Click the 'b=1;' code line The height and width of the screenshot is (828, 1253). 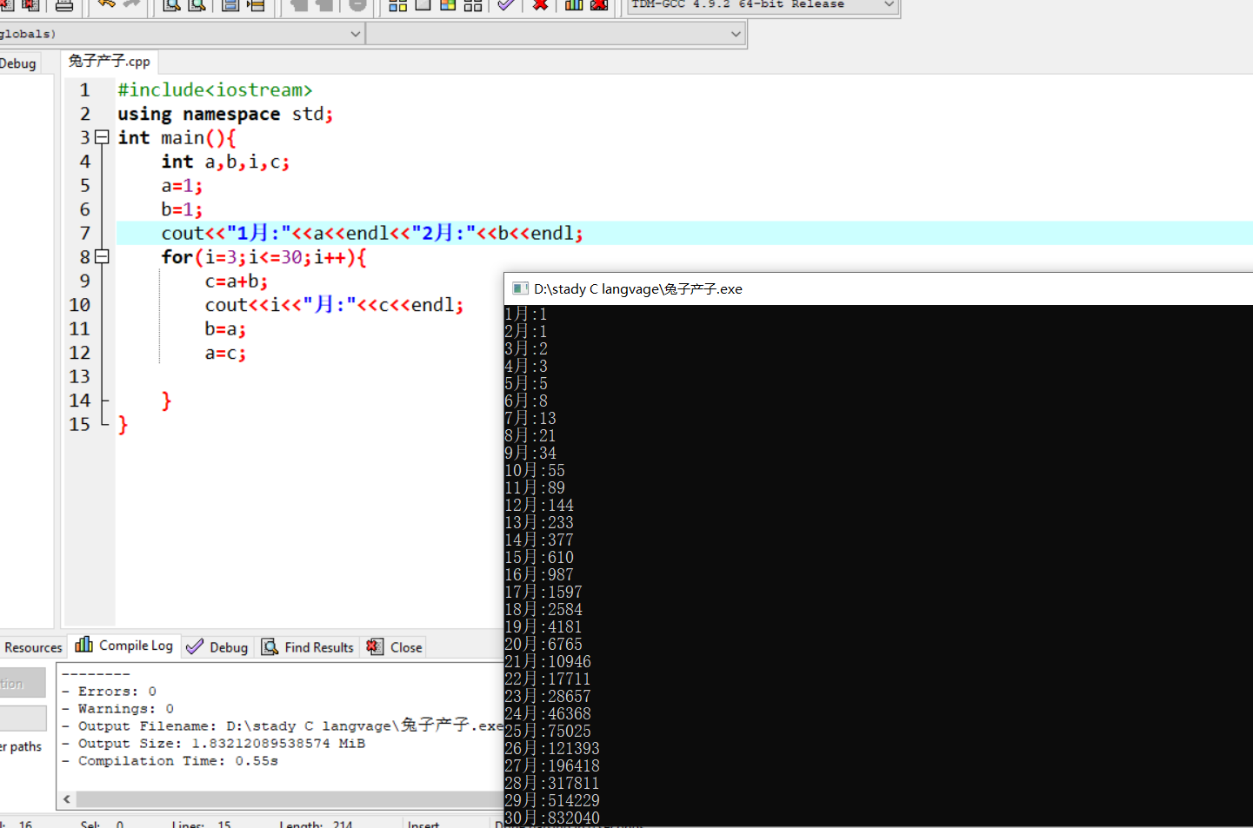pyautogui.click(x=182, y=209)
